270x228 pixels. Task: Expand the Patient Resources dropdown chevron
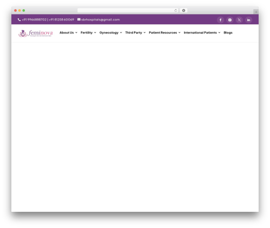pos(179,32)
